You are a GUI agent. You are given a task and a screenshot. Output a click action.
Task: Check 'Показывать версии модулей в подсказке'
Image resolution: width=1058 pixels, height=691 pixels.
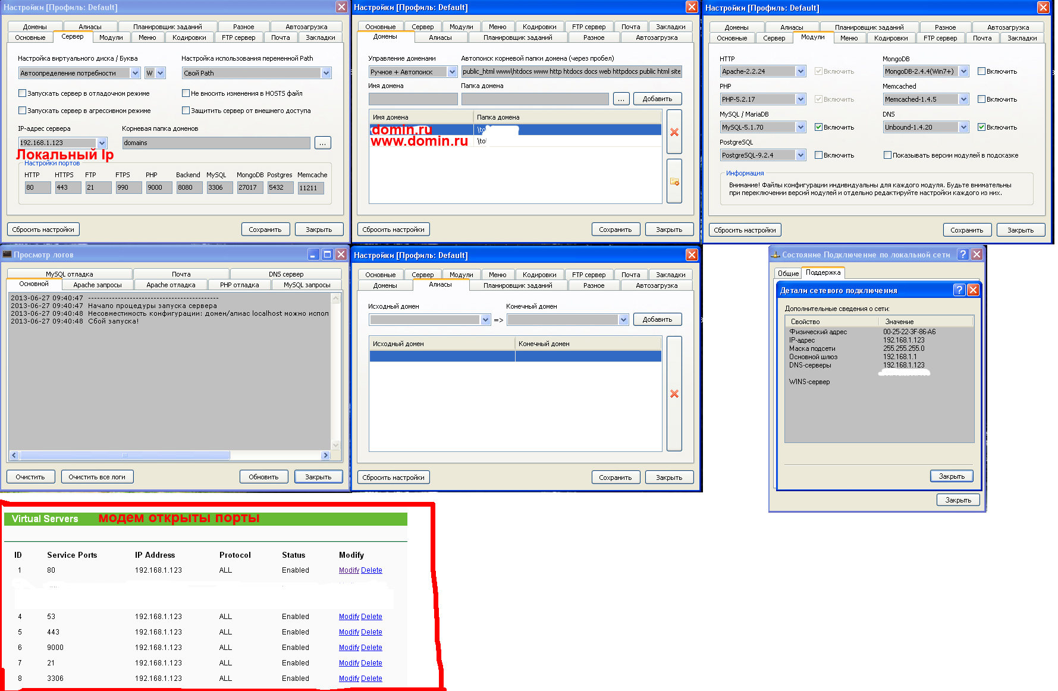(x=887, y=155)
